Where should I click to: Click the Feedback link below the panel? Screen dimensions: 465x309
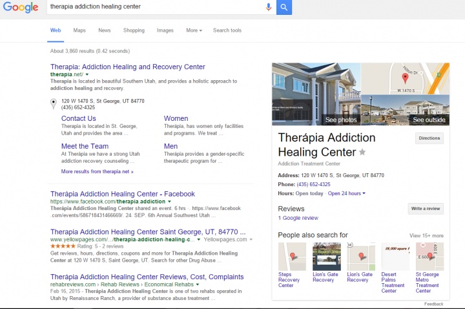[433, 304]
